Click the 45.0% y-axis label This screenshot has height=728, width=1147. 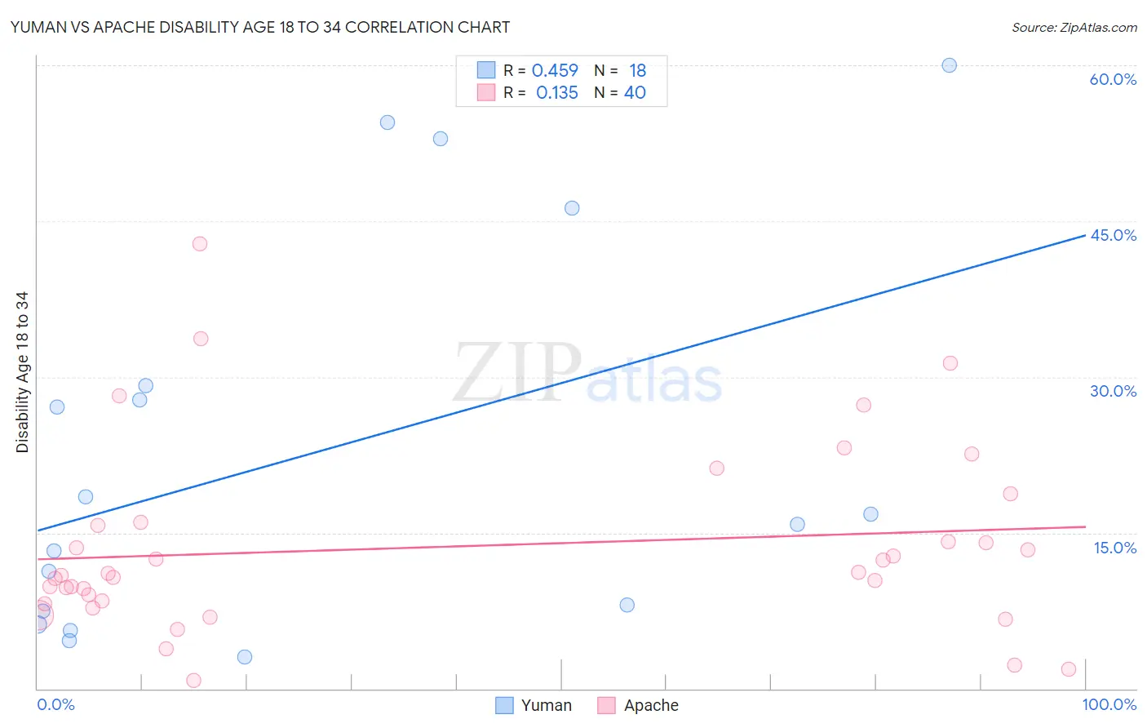[1113, 235]
